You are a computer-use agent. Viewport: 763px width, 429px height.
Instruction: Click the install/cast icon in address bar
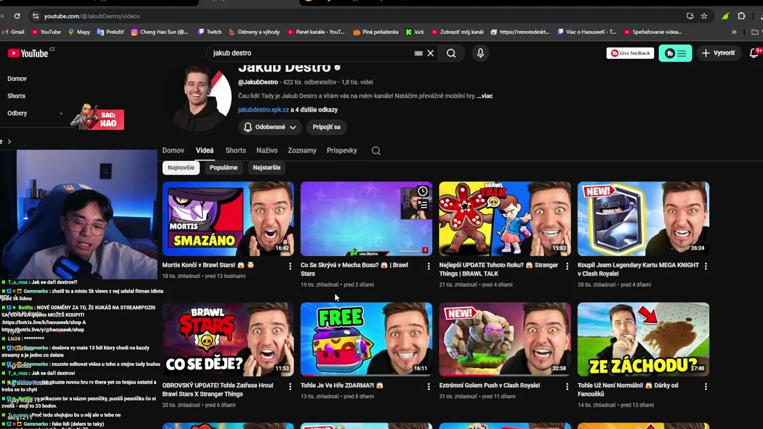pyautogui.click(x=690, y=16)
